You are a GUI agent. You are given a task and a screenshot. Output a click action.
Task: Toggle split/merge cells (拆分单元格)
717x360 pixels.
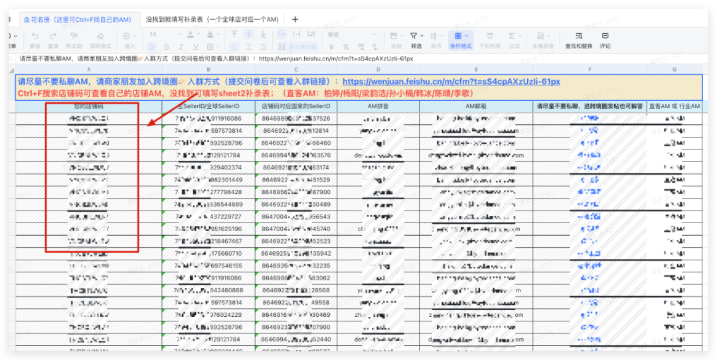click(x=297, y=46)
